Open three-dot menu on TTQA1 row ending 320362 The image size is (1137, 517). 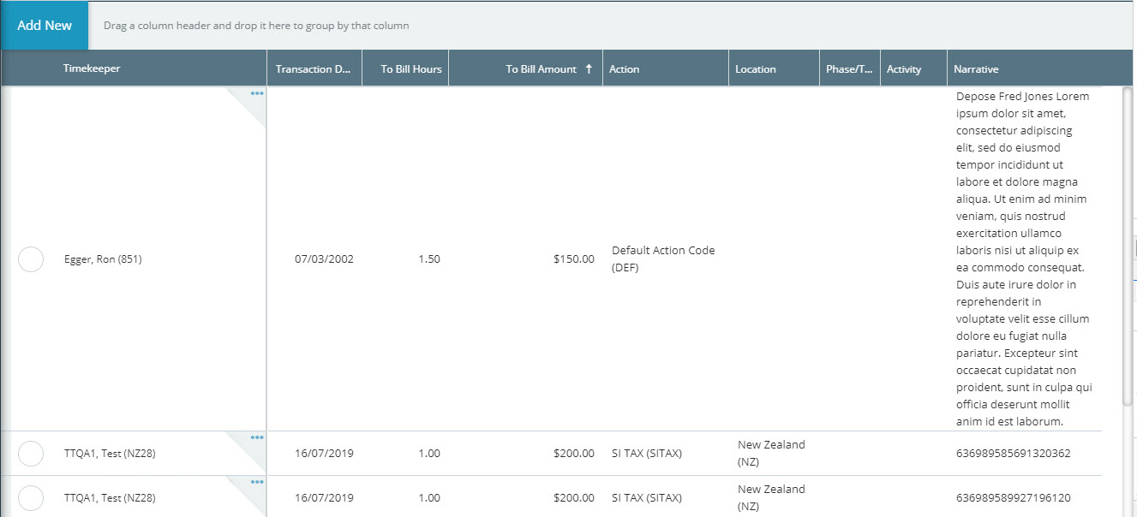click(x=257, y=437)
